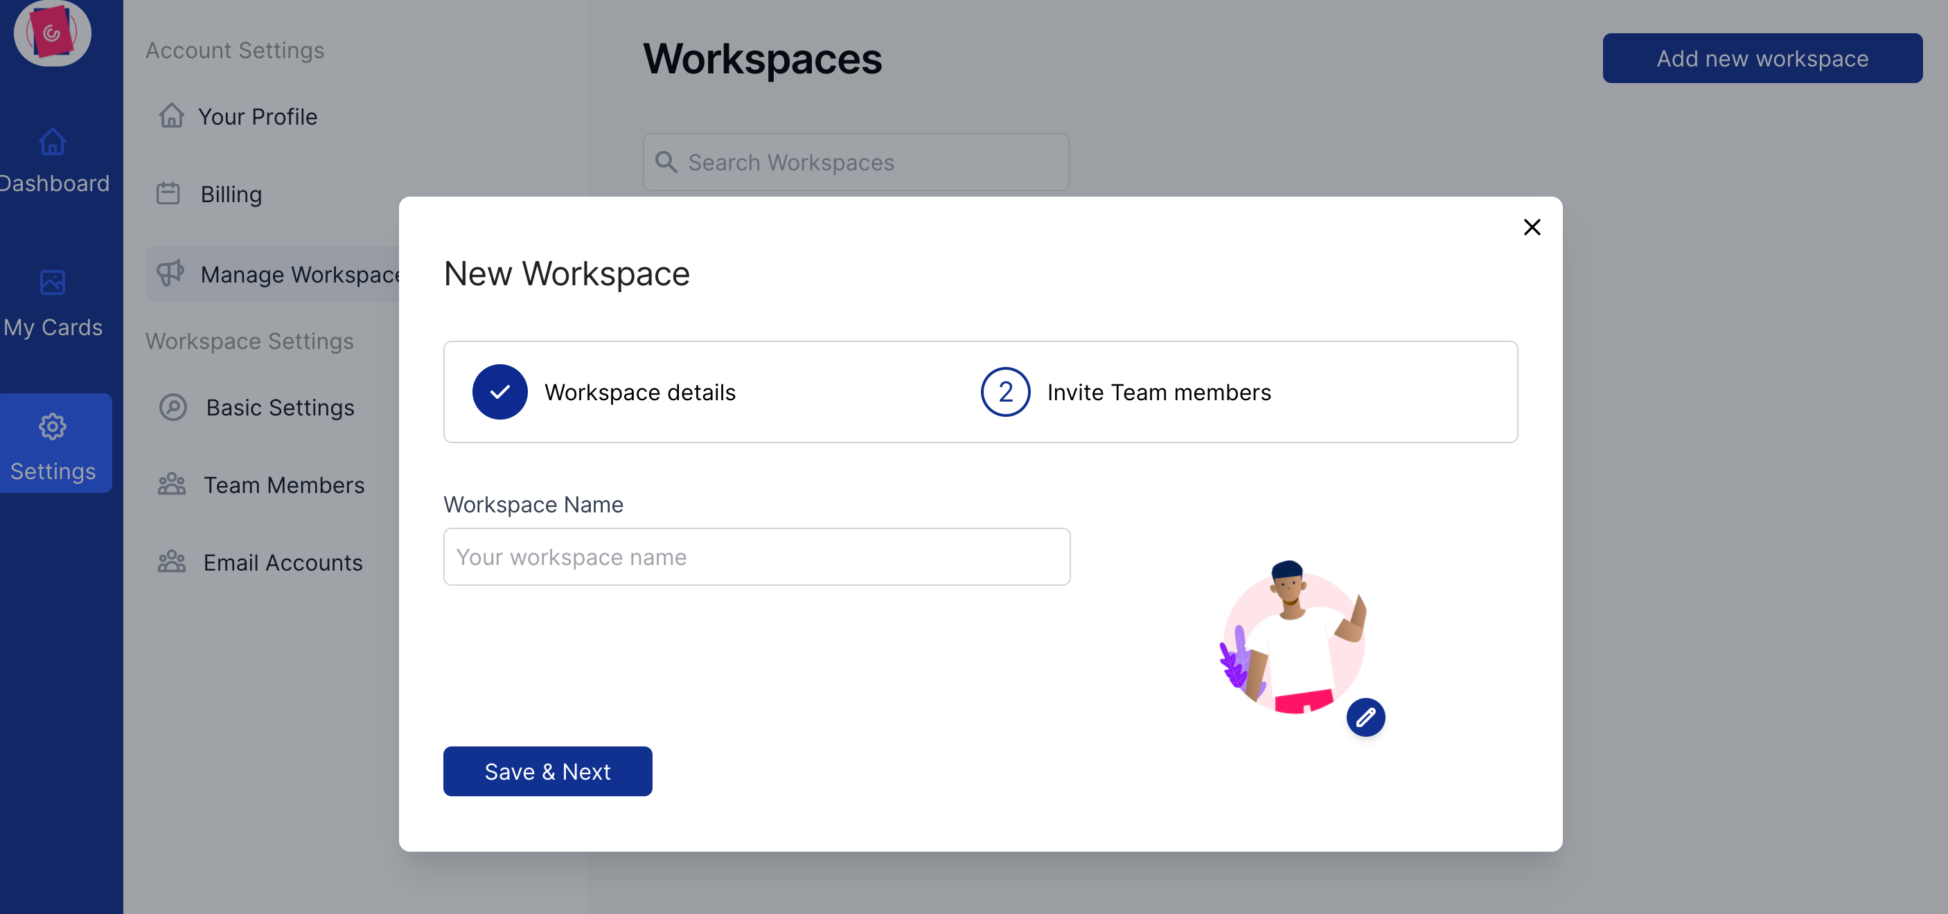The width and height of the screenshot is (1948, 914).
Task: Click the search magnifier in Search Workspaces
Action: click(x=667, y=162)
